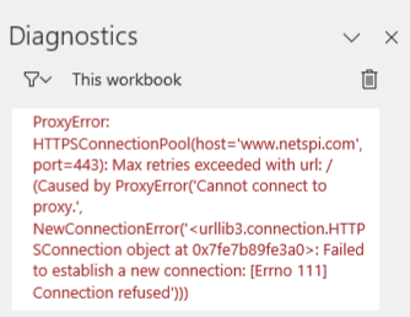Clear diagnostics with the trash can icon
Screen dimensions: 410x317
coord(369,80)
